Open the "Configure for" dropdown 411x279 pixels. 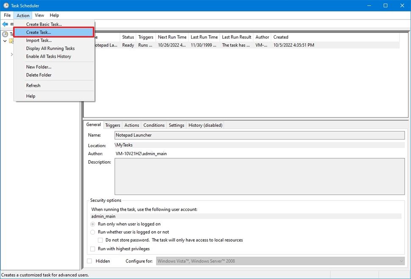(x=401, y=261)
